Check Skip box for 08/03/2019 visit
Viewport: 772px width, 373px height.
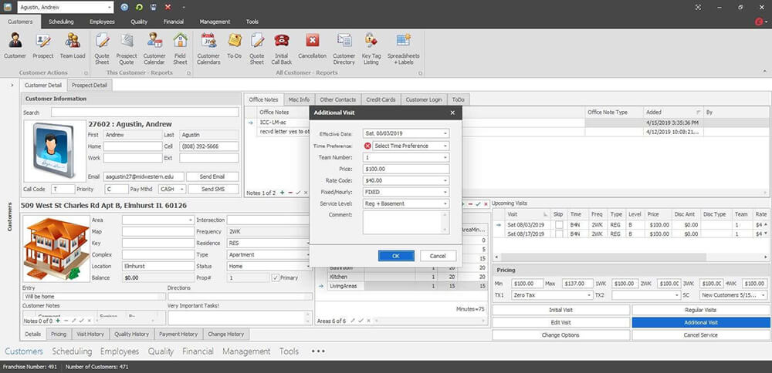coord(558,224)
